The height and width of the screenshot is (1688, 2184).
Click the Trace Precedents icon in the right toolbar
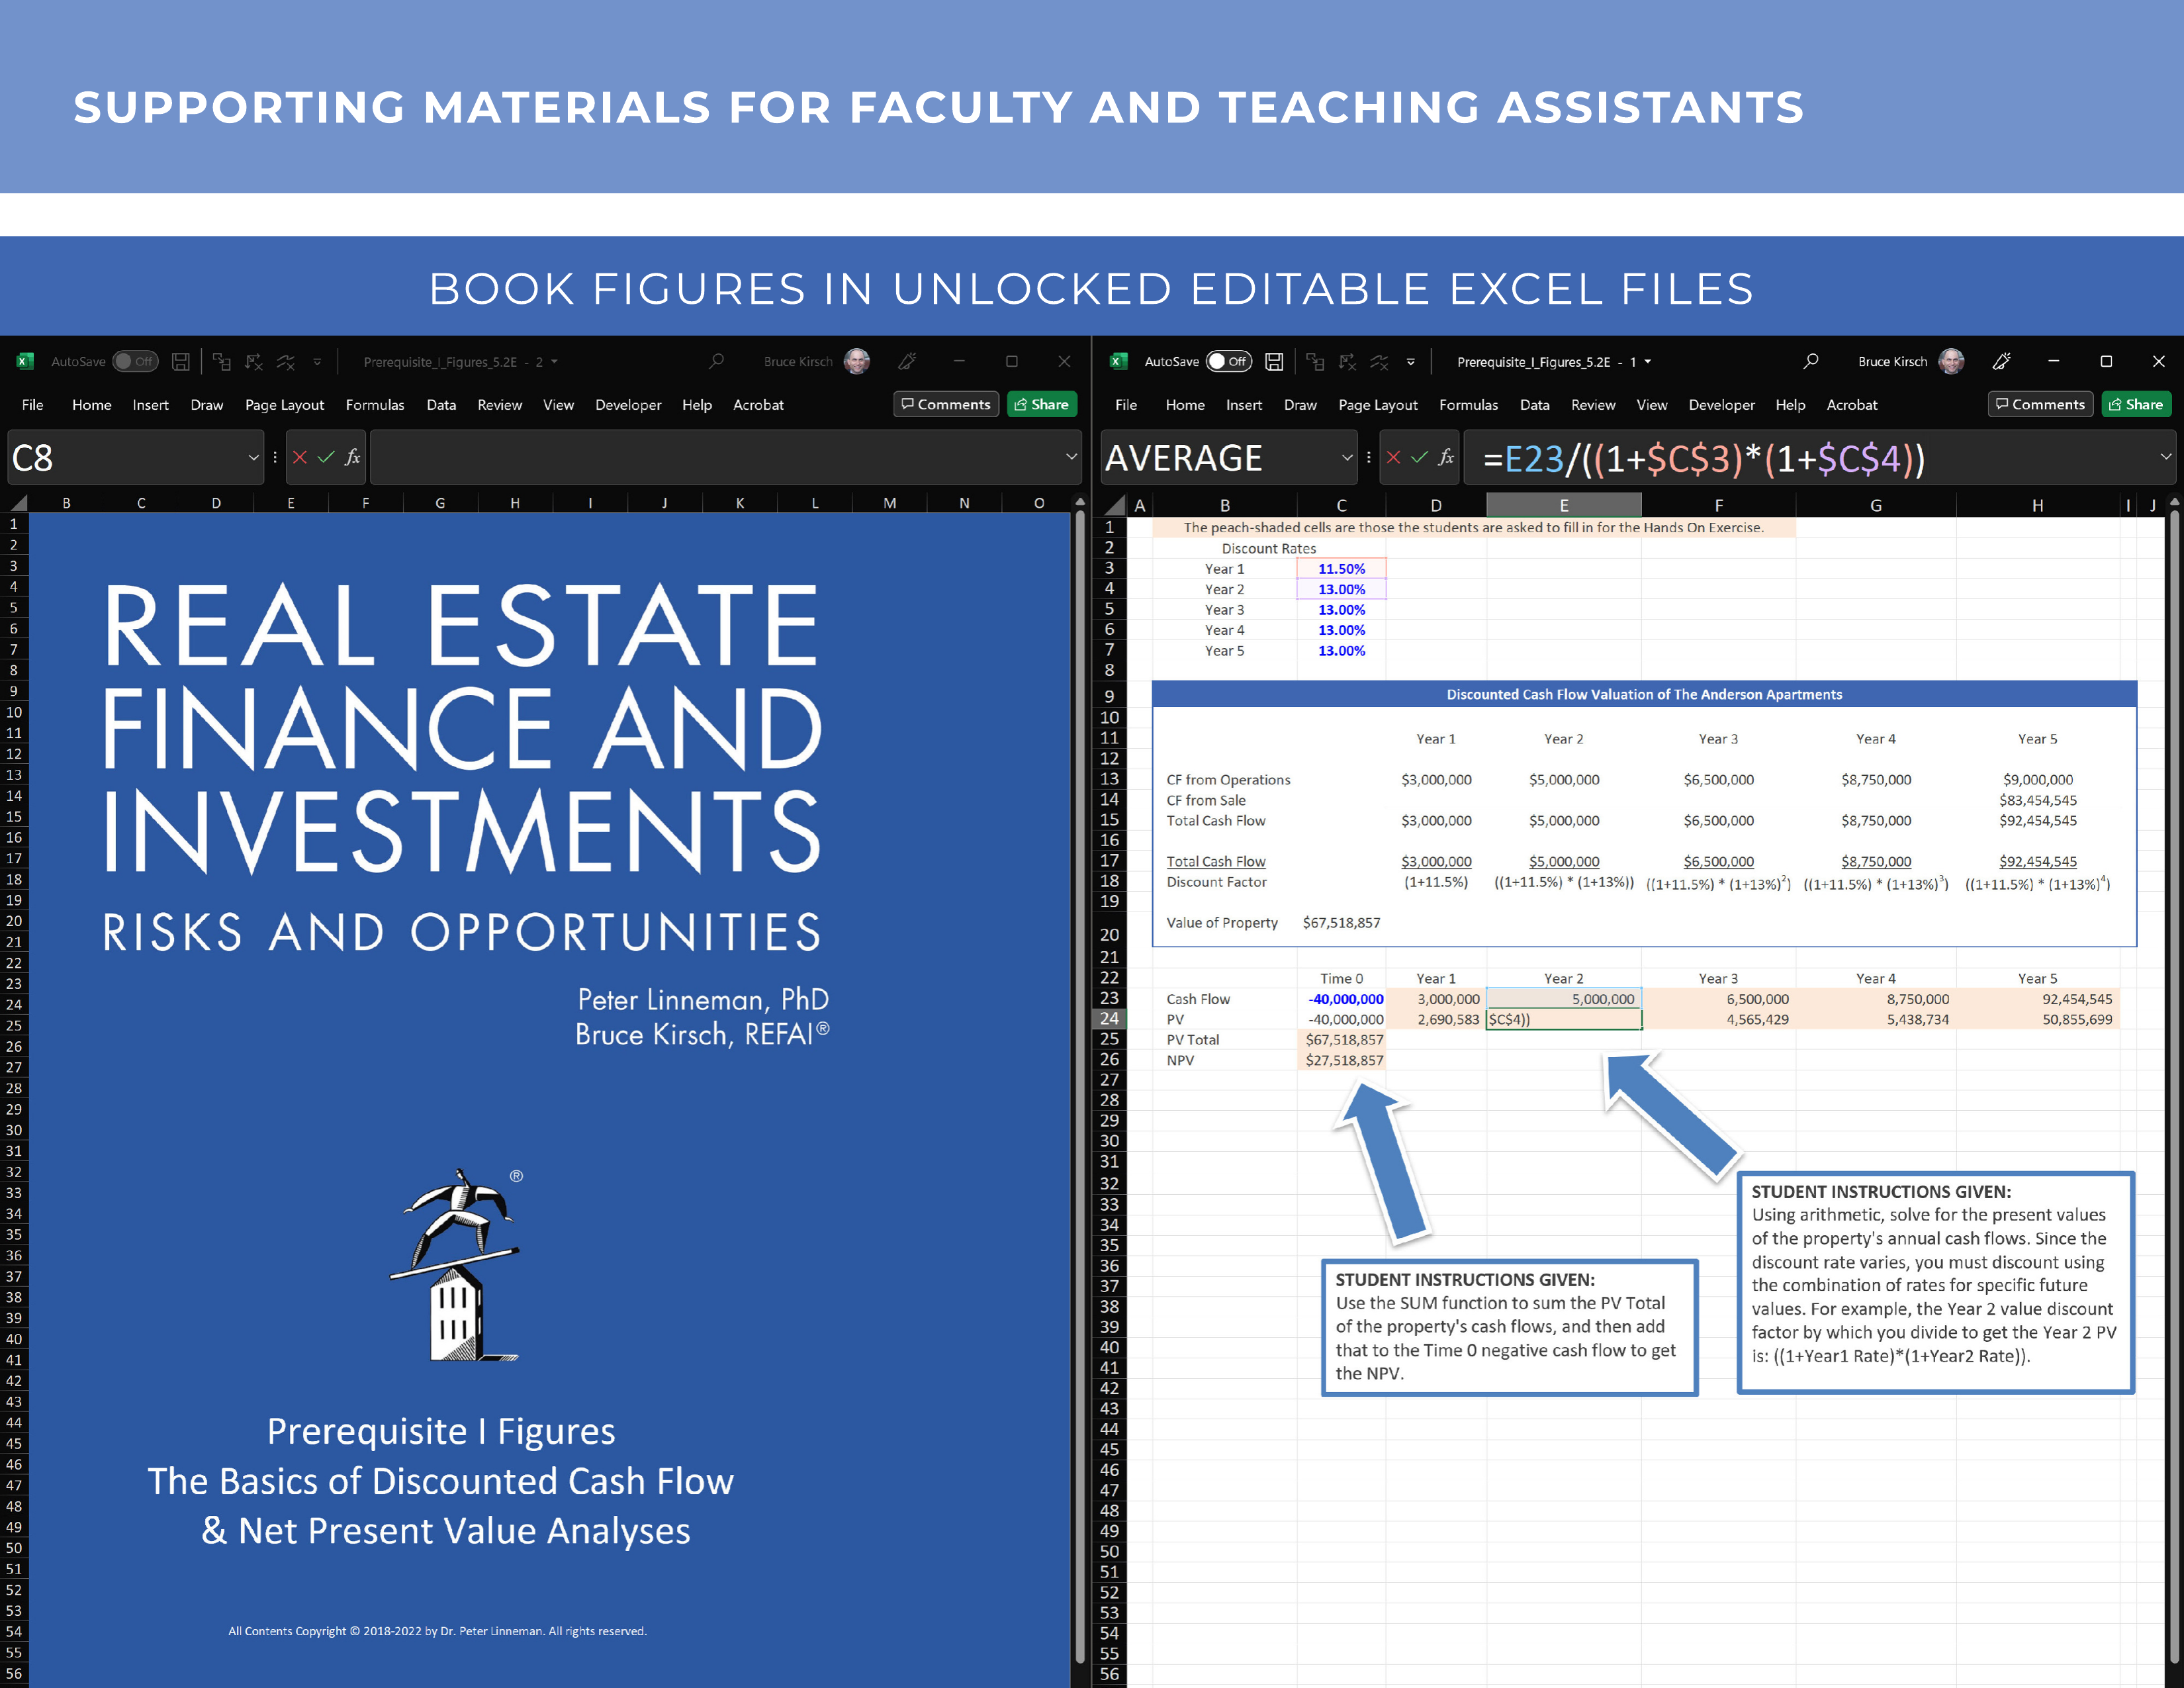tap(1315, 362)
